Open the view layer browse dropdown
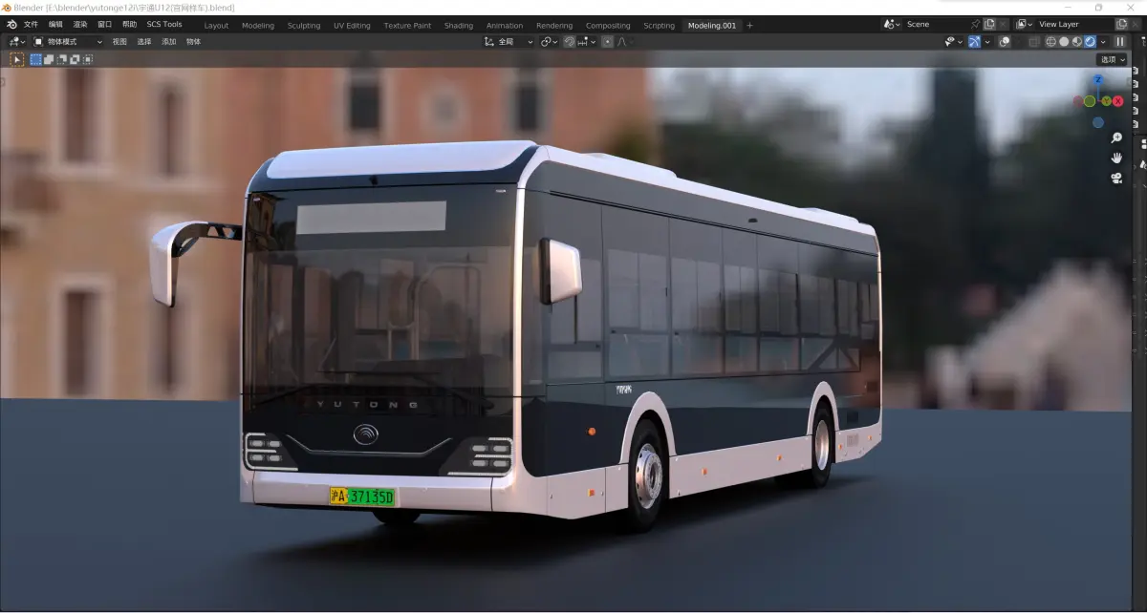This screenshot has width=1147, height=613. 1024,24
